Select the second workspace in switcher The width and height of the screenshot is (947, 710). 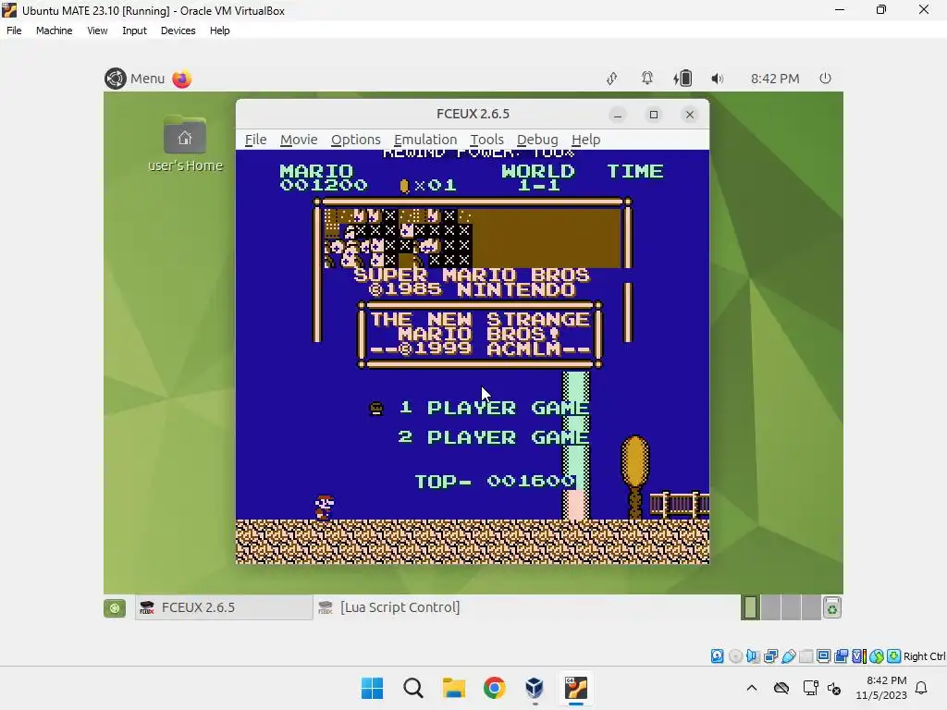(770, 607)
